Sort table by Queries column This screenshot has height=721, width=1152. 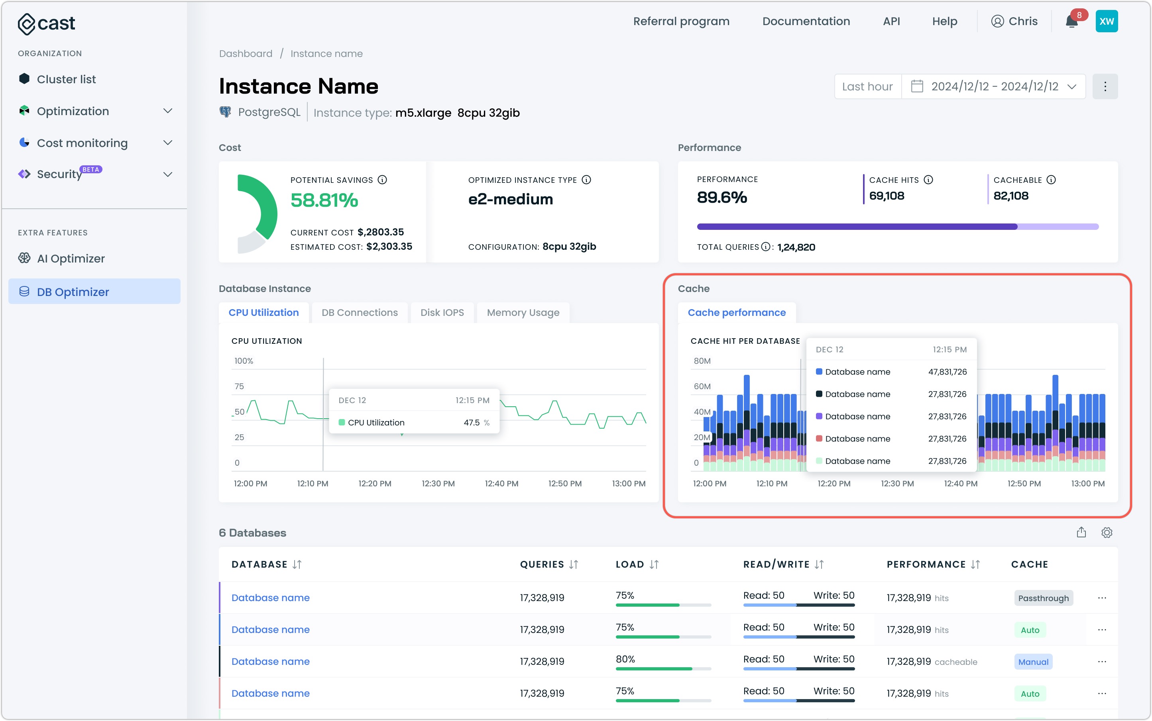[574, 564]
